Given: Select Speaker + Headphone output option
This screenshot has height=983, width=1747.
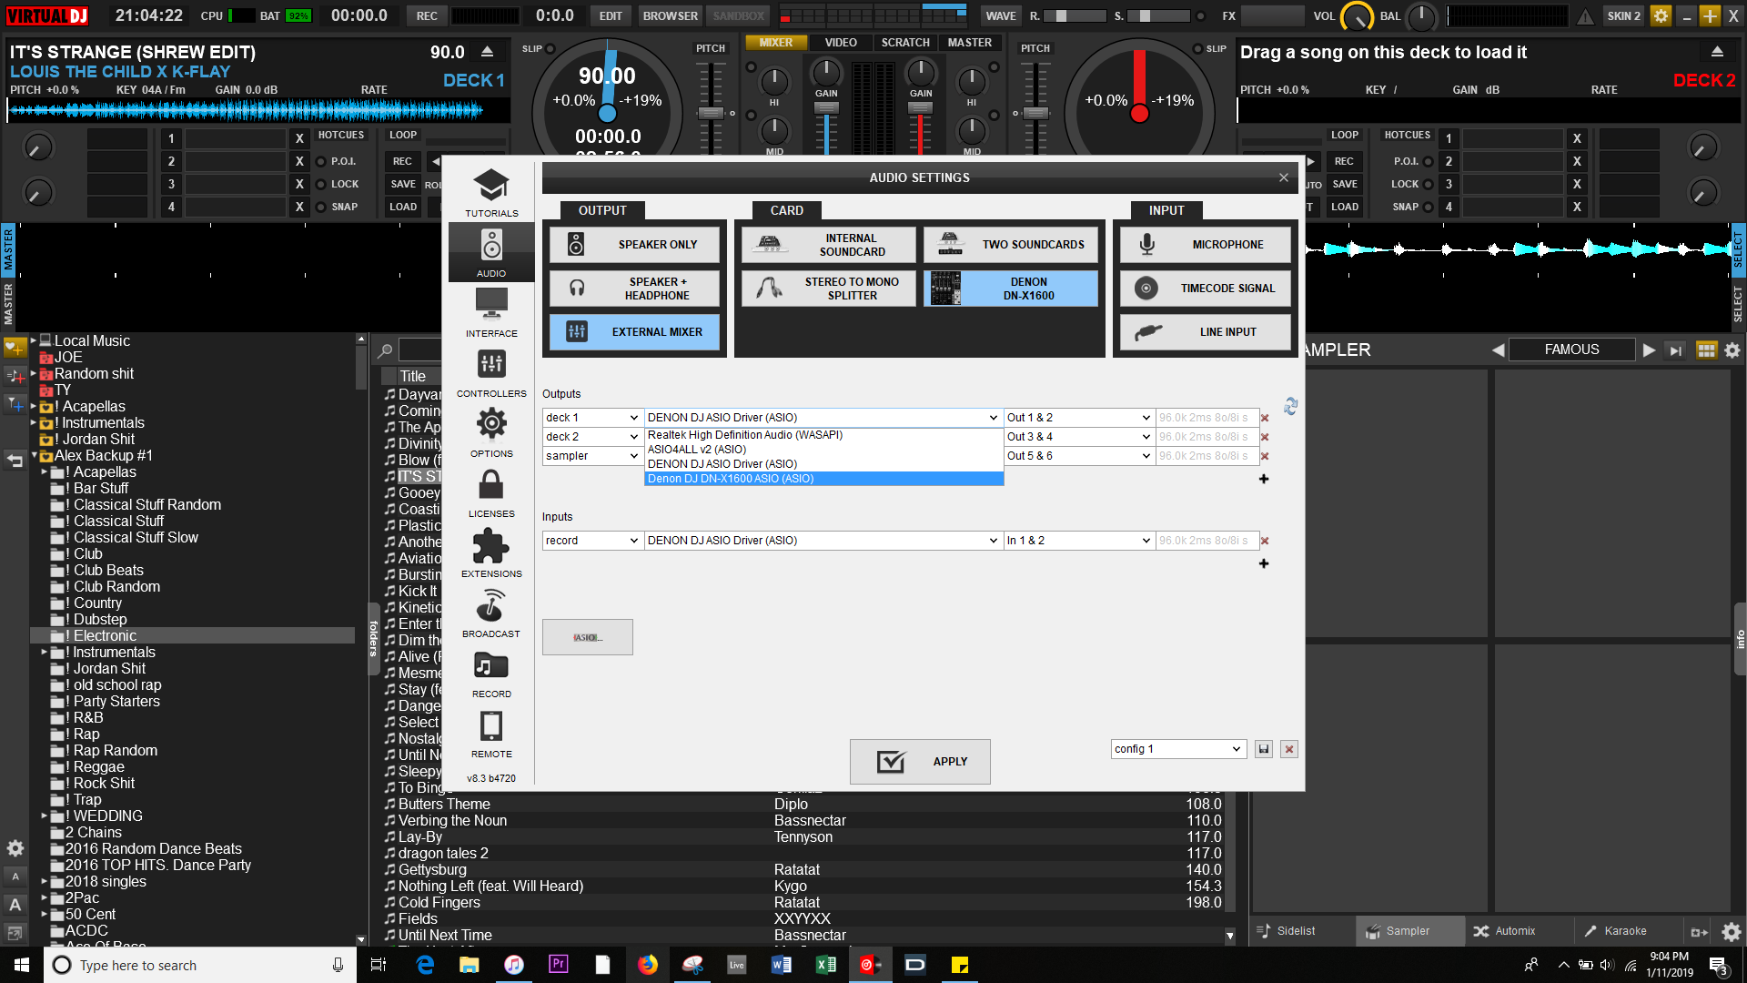Looking at the screenshot, I should click(x=634, y=289).
